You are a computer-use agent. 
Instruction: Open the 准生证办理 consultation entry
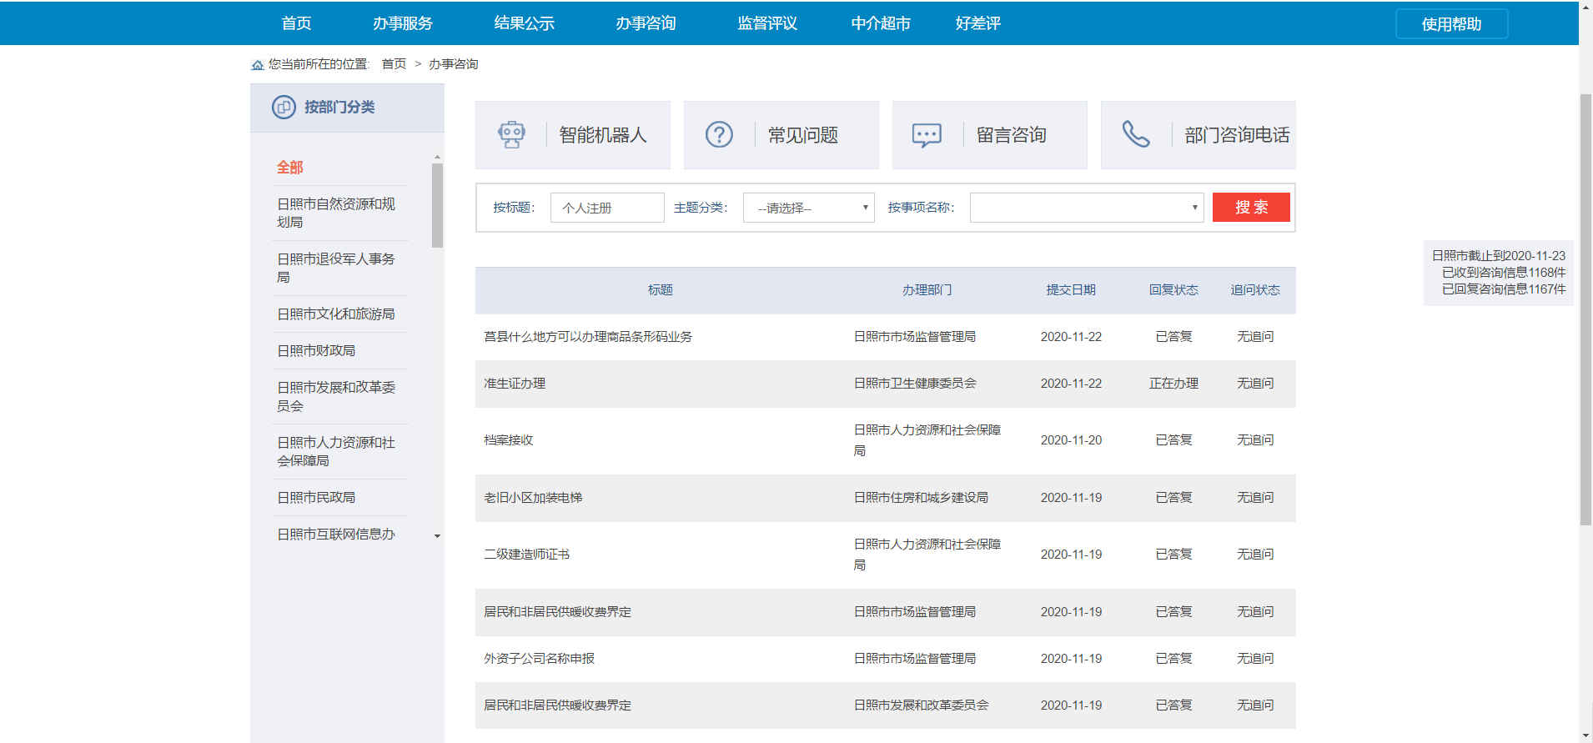point(515,384)
